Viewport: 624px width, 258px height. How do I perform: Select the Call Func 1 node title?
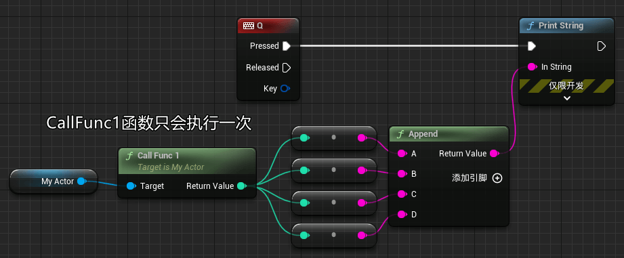coord(159,156)
